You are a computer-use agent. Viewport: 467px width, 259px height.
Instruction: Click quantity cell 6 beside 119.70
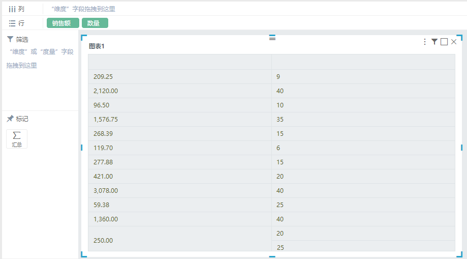pos(363,148)
